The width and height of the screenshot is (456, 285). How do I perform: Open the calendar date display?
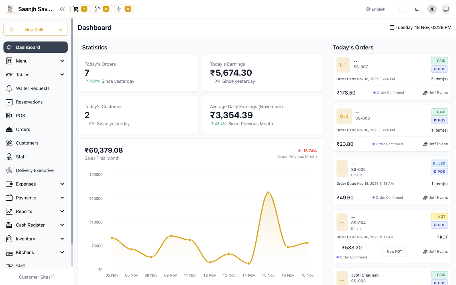pos(420,27)
